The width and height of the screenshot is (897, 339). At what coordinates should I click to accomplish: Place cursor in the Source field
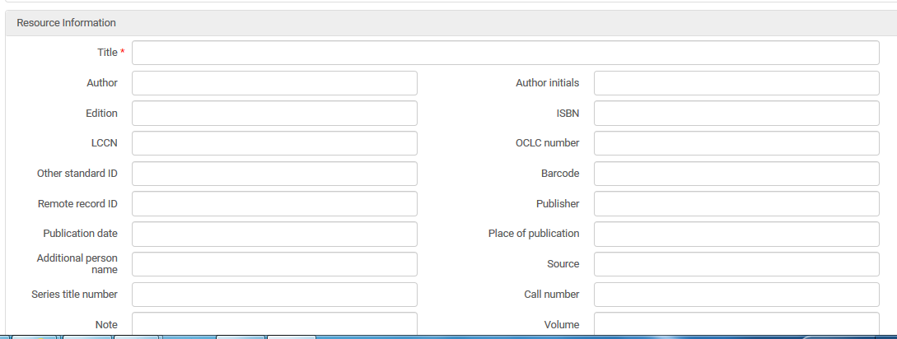[736, 264]
